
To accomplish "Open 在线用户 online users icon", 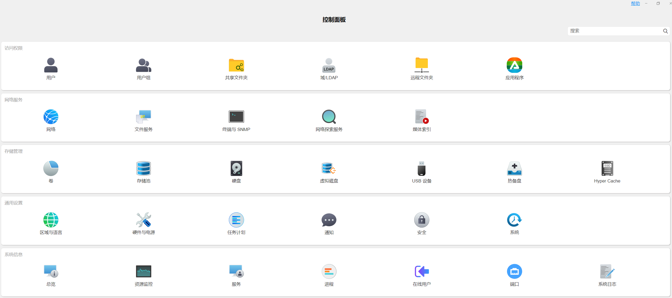I will pos(421,271).
